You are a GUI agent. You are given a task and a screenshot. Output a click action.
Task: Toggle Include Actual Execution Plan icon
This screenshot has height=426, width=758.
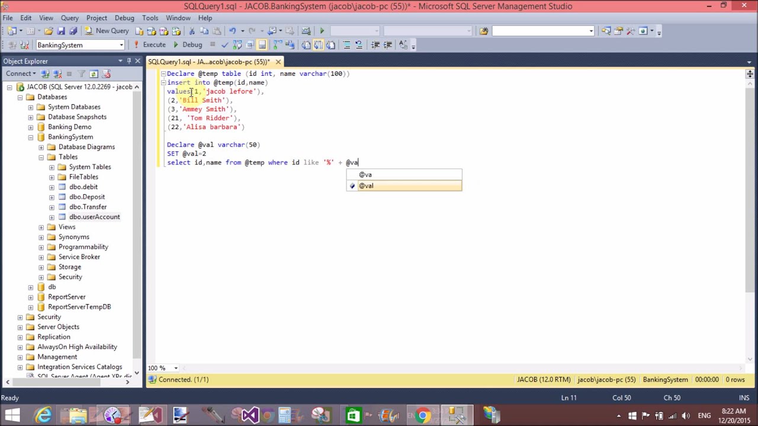click(277, 45)
